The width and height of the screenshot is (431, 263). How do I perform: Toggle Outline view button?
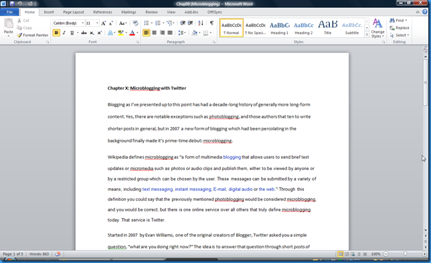click(359, 254)
